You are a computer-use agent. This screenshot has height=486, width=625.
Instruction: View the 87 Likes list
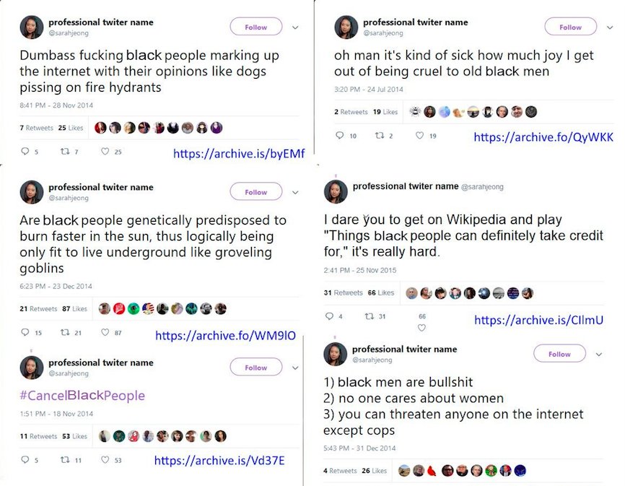tap(75, 309)
